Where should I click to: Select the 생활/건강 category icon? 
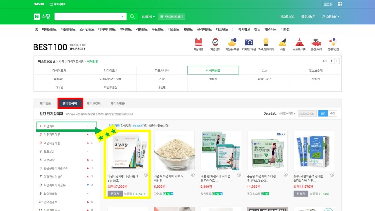pos(333,42)
